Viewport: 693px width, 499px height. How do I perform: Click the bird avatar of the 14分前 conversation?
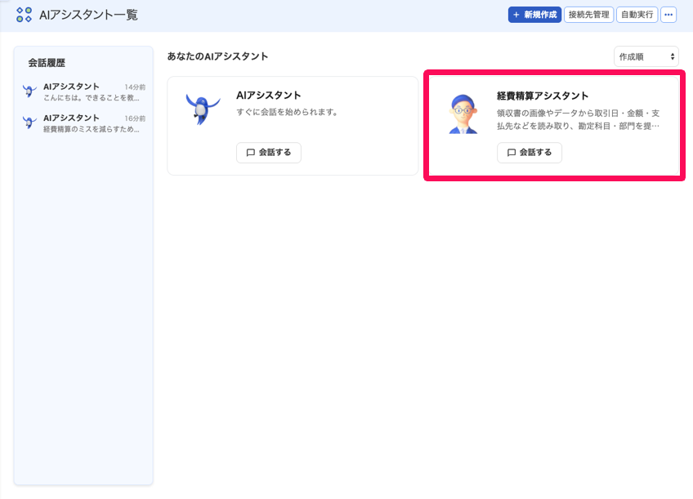[x=29, y=91]
